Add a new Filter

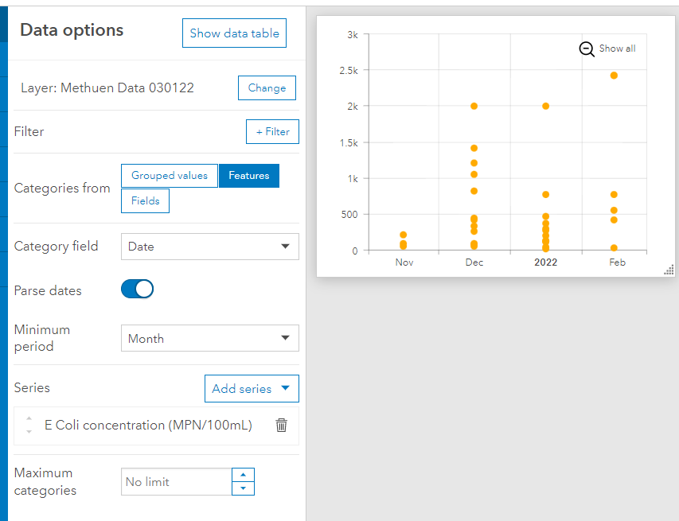[x=272, y=132]
